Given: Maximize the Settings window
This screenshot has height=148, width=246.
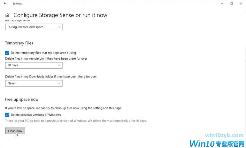Looking at the screenshot, I should pyautogui.click(x=232, y=4).
